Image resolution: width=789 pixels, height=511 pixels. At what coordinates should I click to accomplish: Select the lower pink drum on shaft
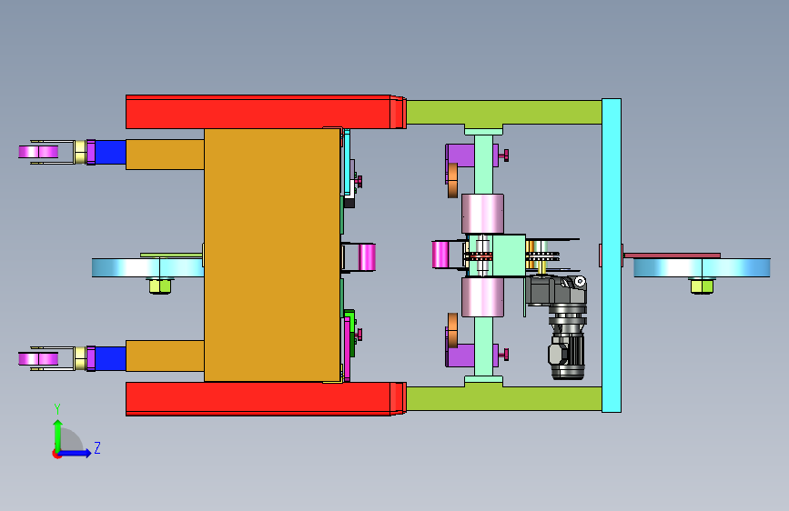click(482, 296)
